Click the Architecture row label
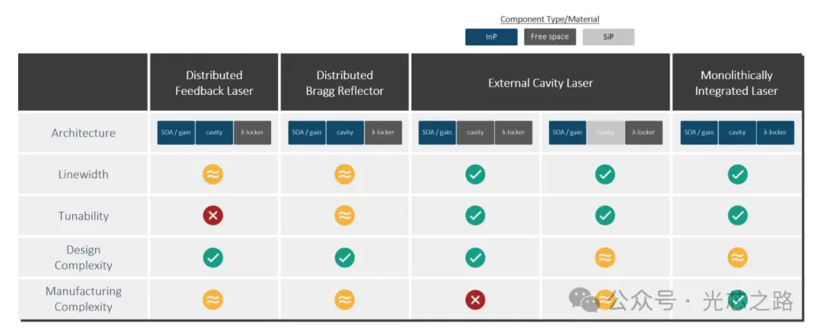 tap(84, 133)
